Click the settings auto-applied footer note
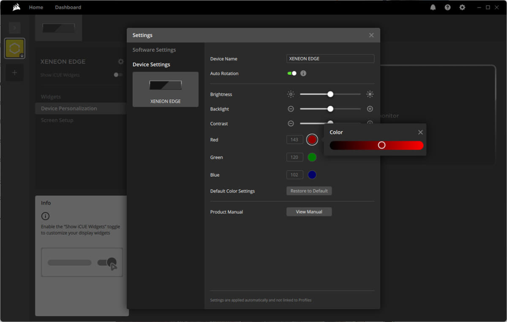Viewport: 507px width, 322px height. point(261,300)
